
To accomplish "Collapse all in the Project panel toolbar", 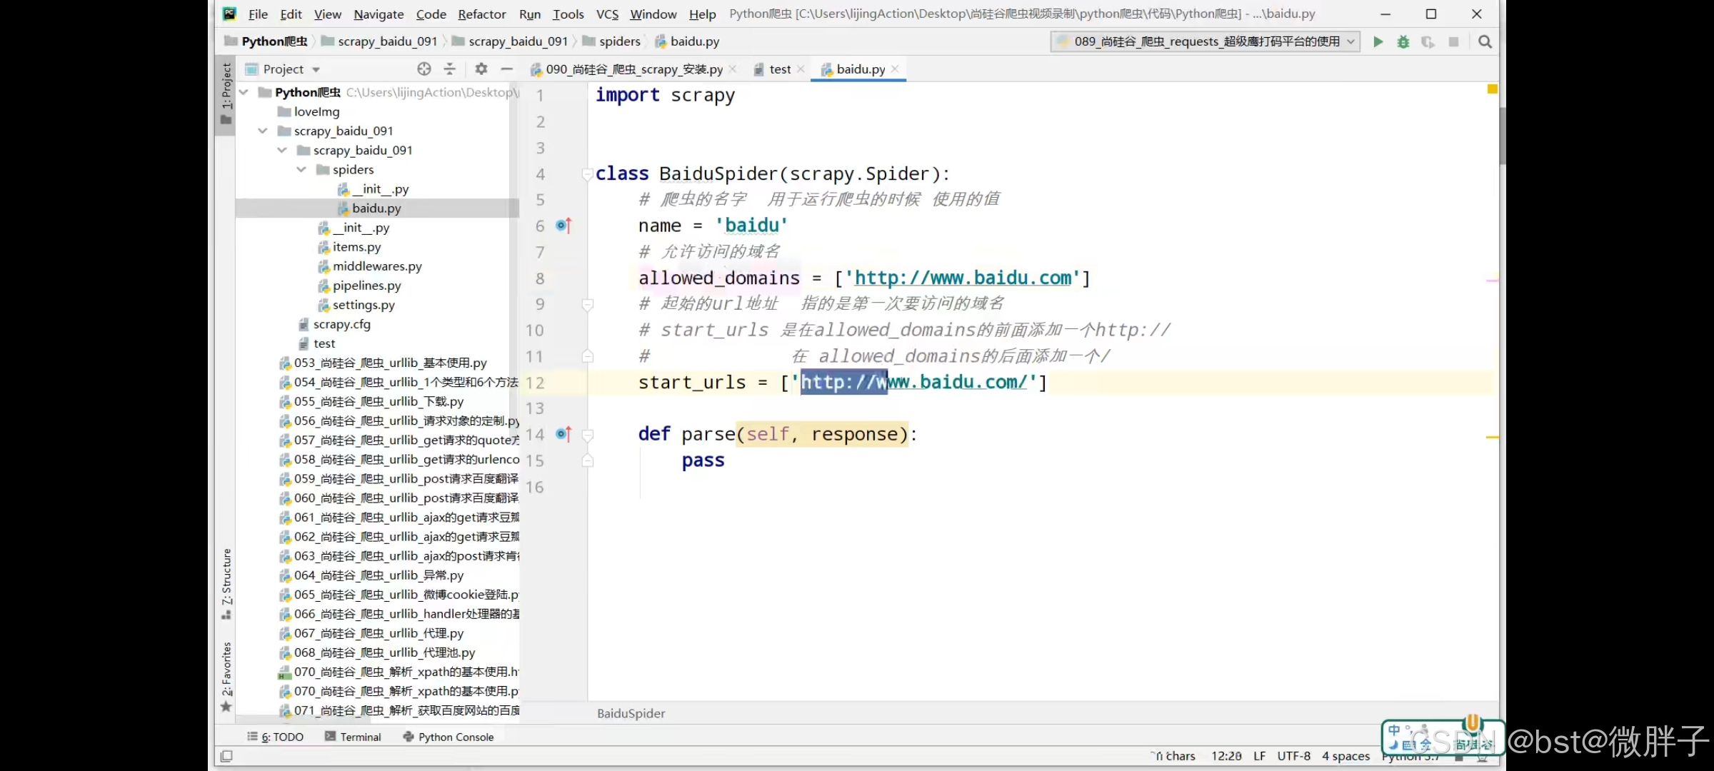I will point(449,69).
